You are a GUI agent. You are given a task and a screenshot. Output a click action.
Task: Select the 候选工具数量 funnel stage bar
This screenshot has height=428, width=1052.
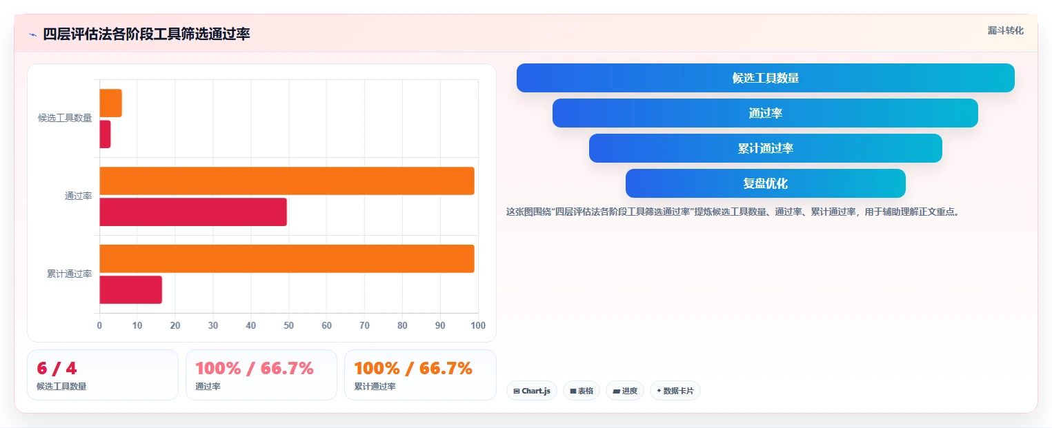[765, 78]
